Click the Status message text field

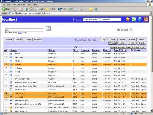coord(102,19)
